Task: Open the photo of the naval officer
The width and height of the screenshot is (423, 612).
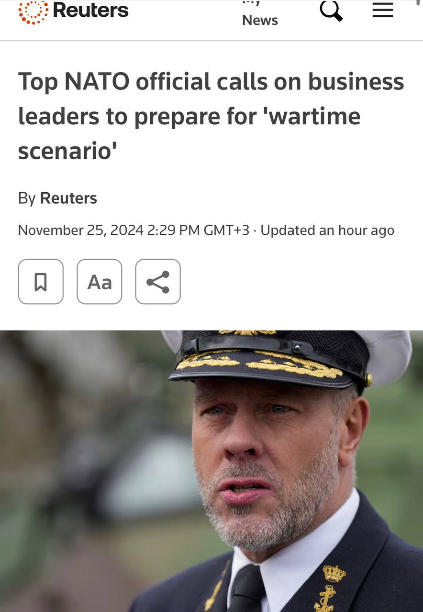Action: (211, 471)
